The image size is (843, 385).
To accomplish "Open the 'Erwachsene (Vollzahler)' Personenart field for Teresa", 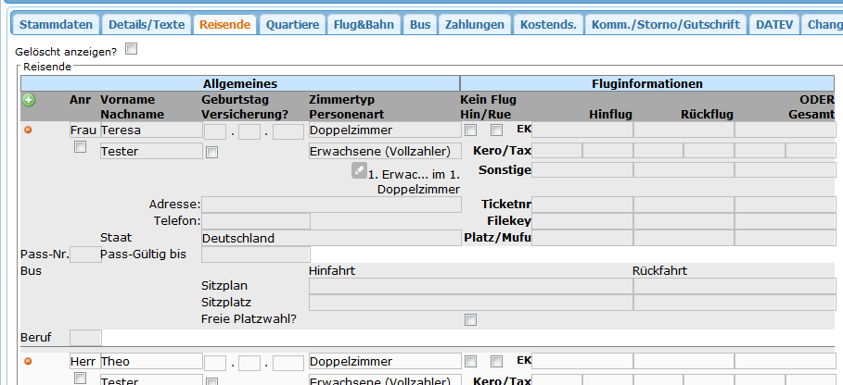I will tap(384, 151).
